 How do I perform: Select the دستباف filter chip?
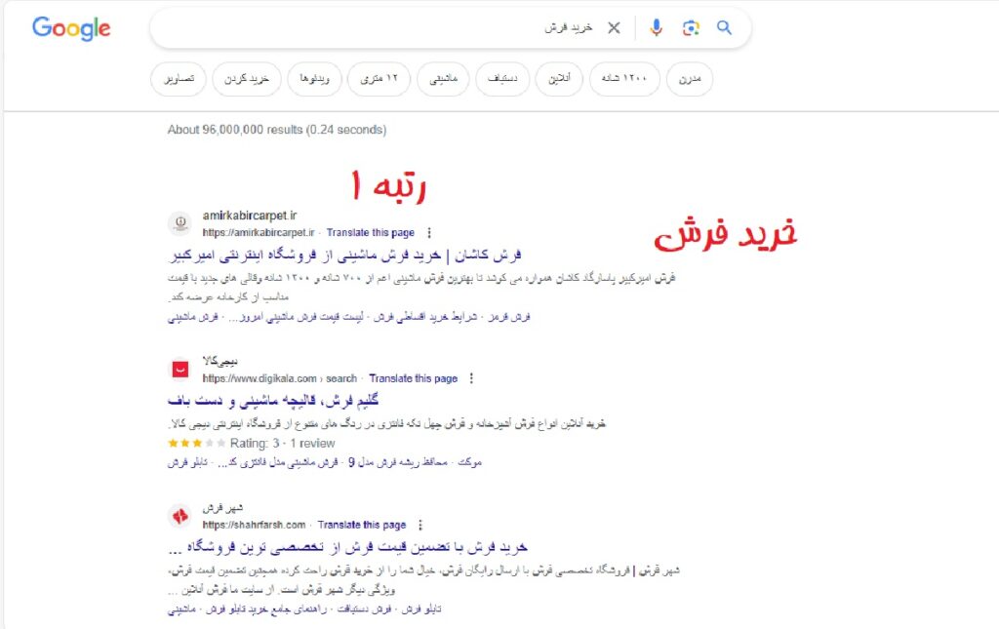pos(502,79)
